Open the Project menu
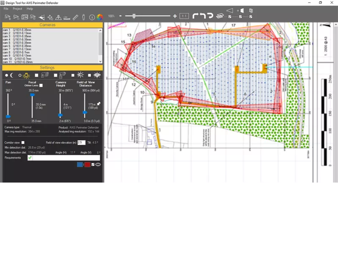338x253 pixels. (x=17, y=8)
